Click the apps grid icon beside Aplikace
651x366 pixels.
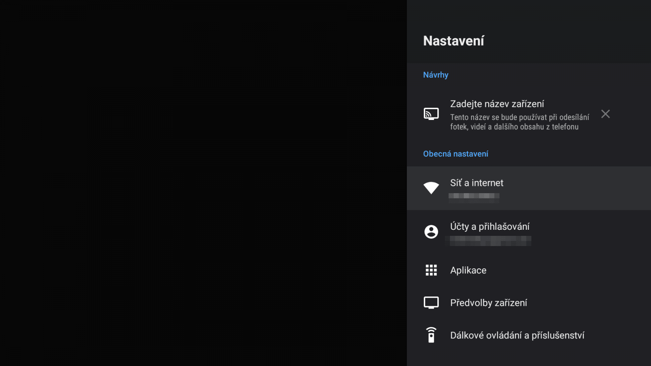click(431, 270)
